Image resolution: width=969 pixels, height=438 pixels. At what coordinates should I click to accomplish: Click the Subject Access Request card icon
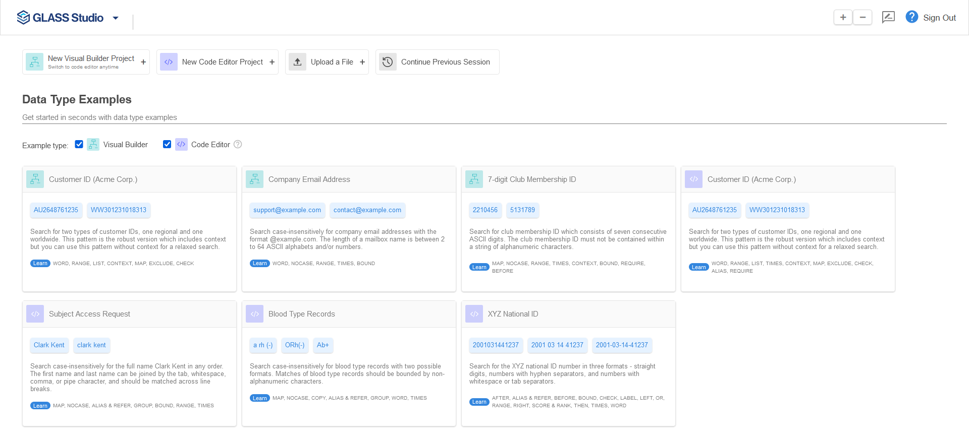point(35,314)
